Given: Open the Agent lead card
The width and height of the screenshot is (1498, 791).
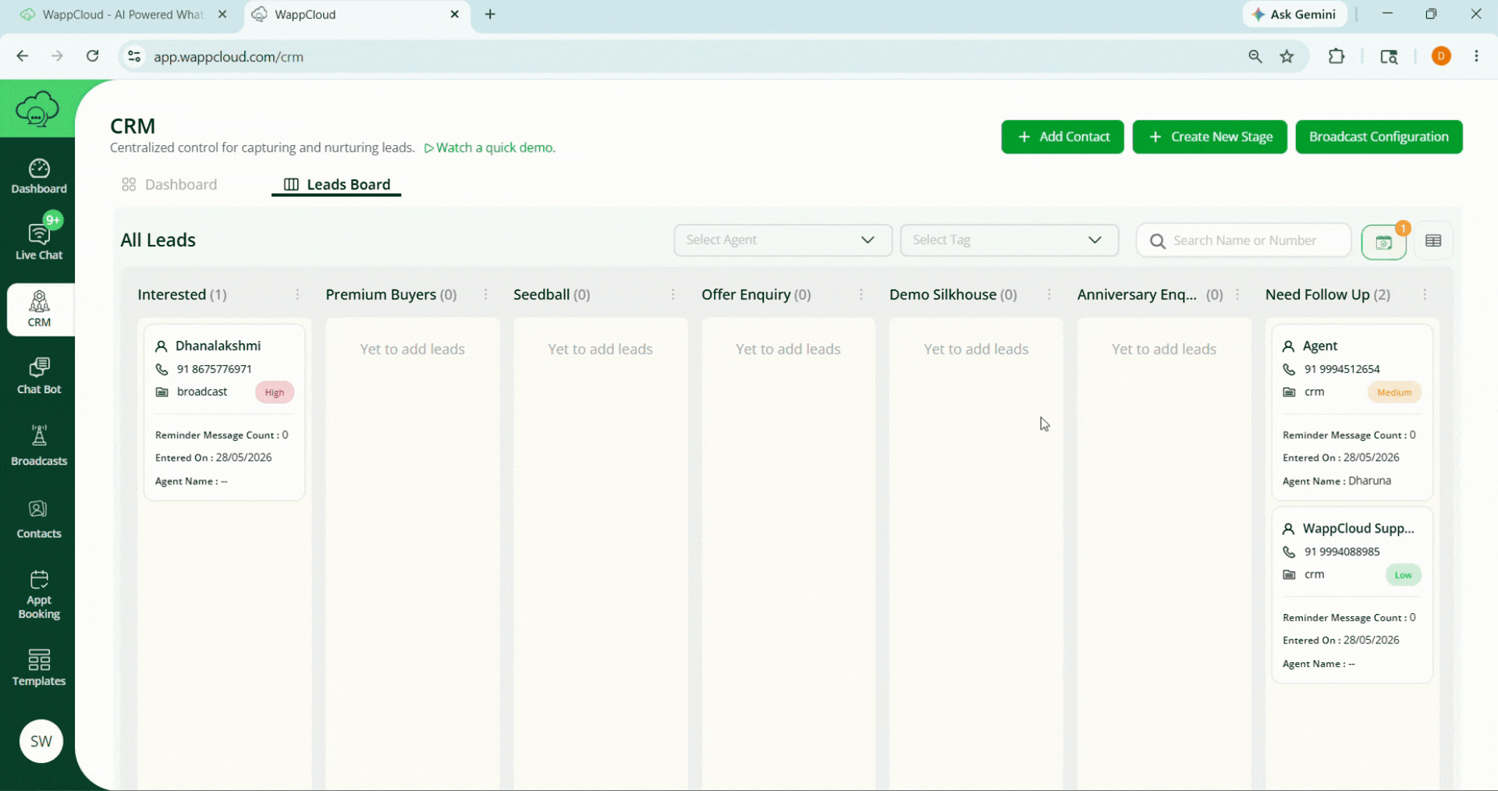Looking at the screenshot, I should pyautogui.click(x=1352, y=412).
